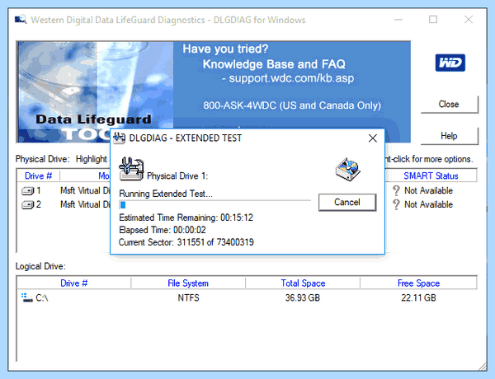This screenshot has height=379, width=495.
Task: Sort by Free Space column header
Action: 418,283
